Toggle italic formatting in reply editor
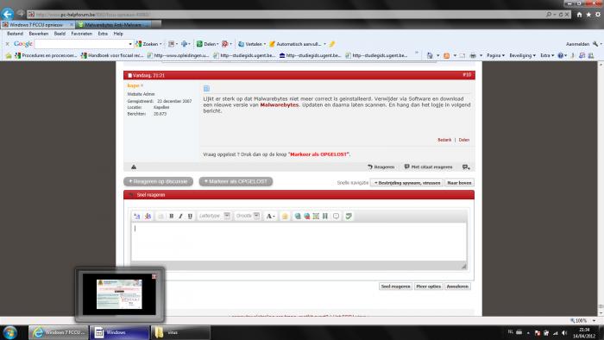 [x=180, y=216]
